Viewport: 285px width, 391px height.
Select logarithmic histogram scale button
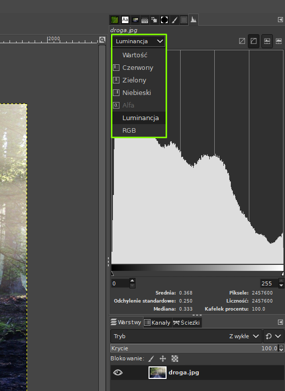click(279, 41)
